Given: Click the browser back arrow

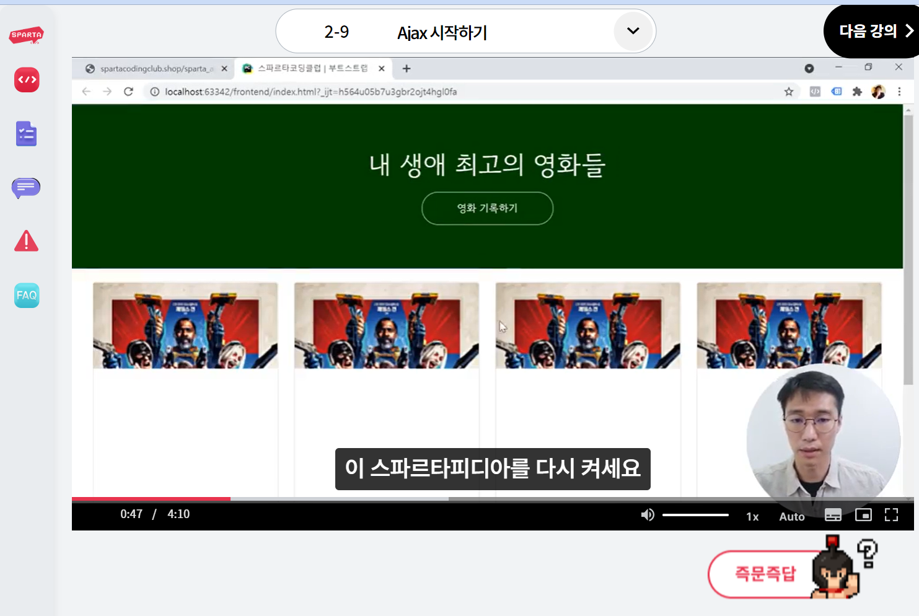Looking at the screenshot, I should [x=87, y=92].
